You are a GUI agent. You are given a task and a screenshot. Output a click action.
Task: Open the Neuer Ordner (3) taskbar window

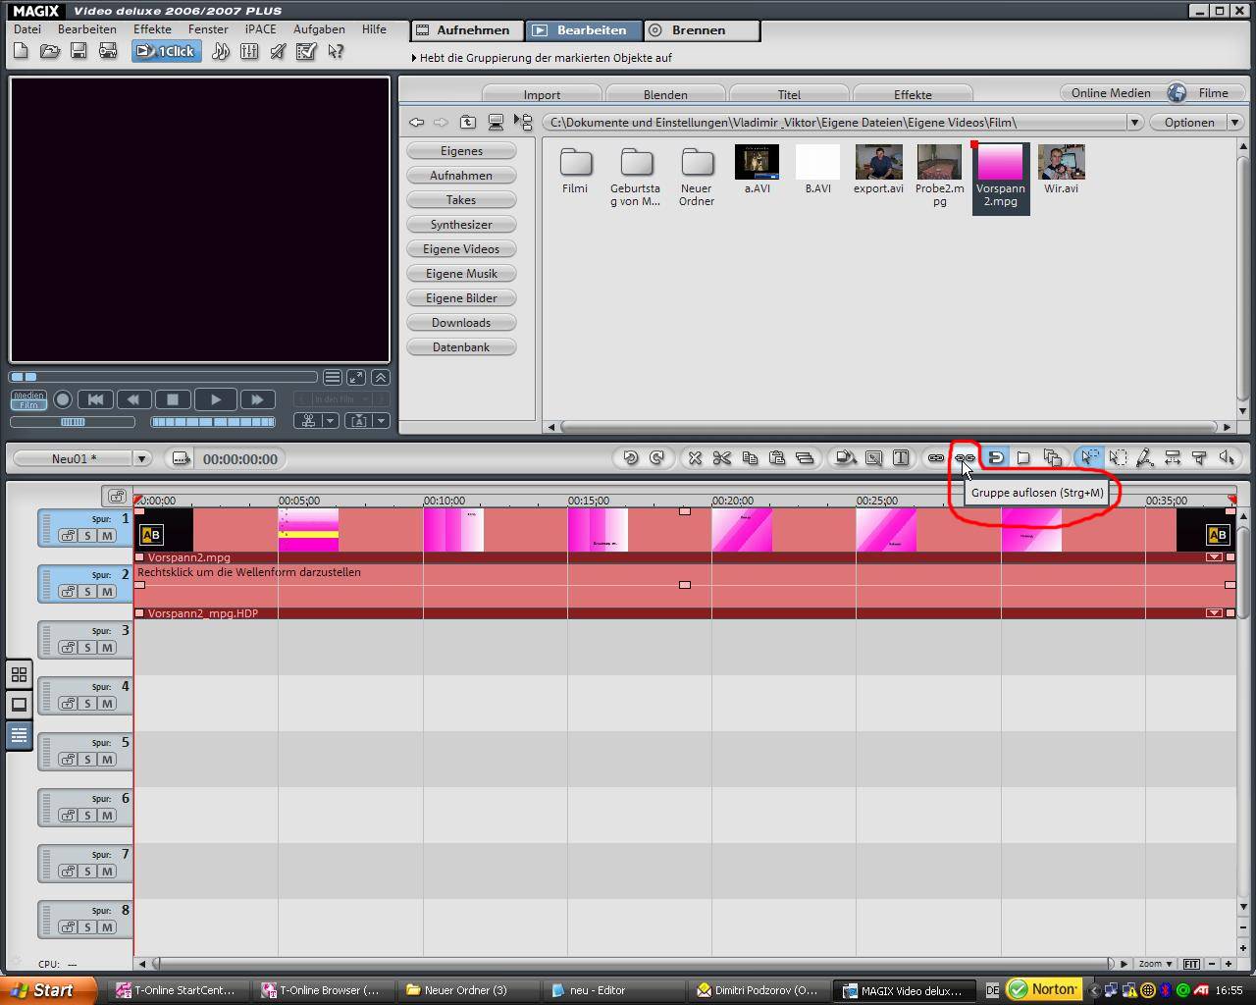click(466, 990)
